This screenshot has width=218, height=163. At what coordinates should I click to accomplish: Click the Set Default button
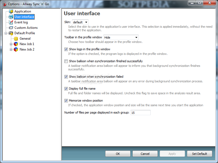click(199, 154)
